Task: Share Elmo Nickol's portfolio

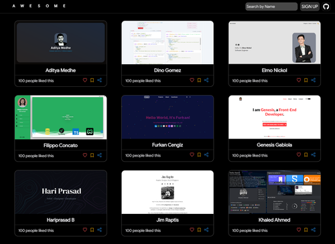Action: point(314,80)
